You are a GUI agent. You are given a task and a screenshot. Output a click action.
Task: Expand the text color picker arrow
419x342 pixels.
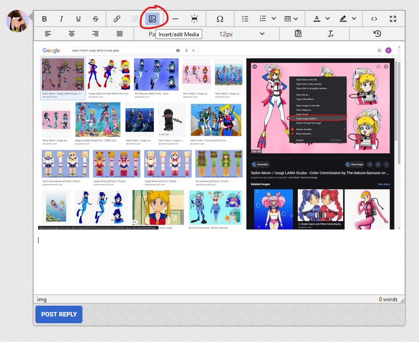pos(328,19)
